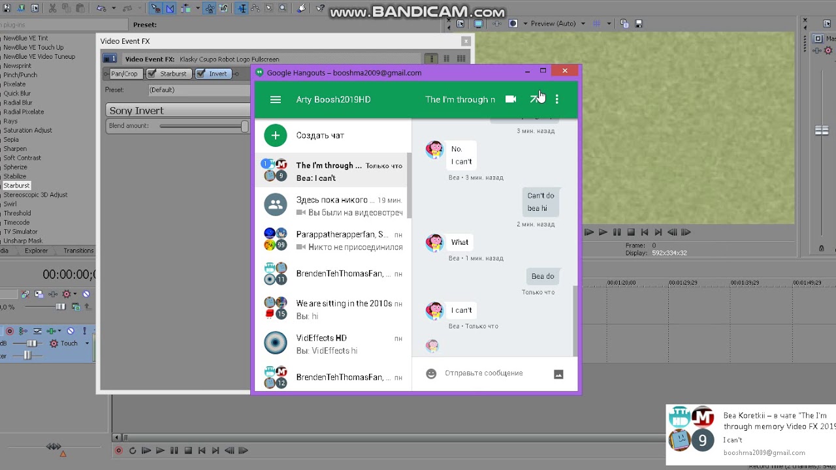Click the video track Mute icon

(86, 294)
